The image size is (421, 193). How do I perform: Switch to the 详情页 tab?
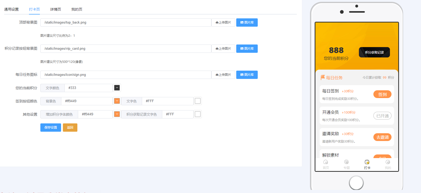[56, 9]
